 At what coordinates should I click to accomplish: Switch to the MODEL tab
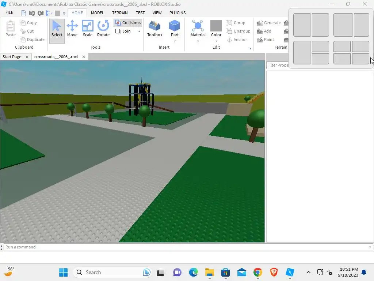pos(97,13)
